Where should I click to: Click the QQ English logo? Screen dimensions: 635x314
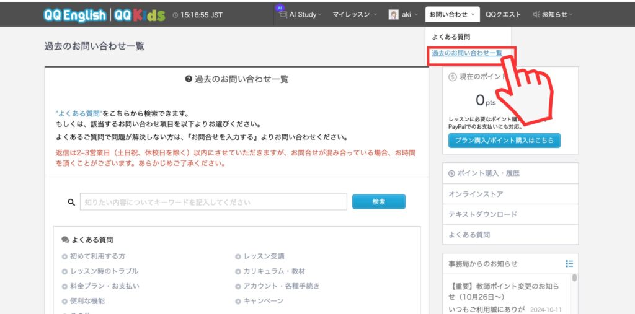click(74, 15)
